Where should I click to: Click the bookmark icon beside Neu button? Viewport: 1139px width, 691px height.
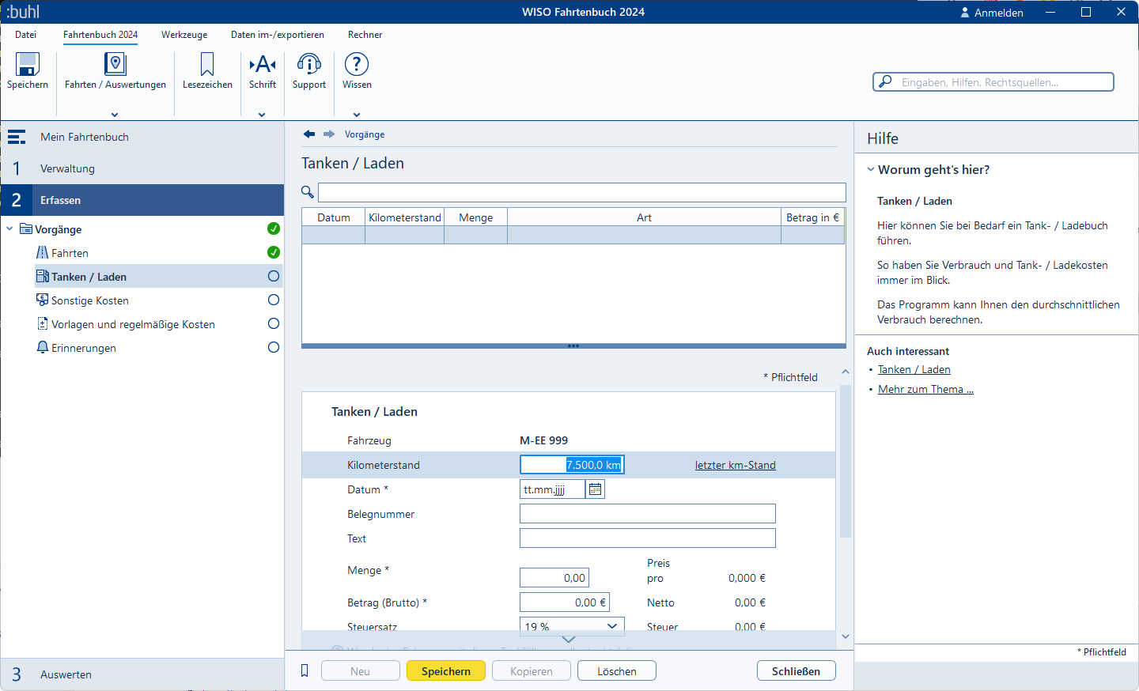click(305, 671)
